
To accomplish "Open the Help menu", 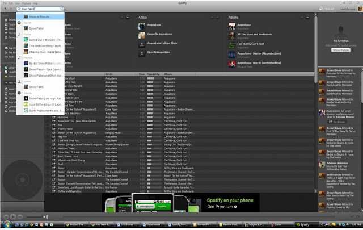I will tap(35, 3).
